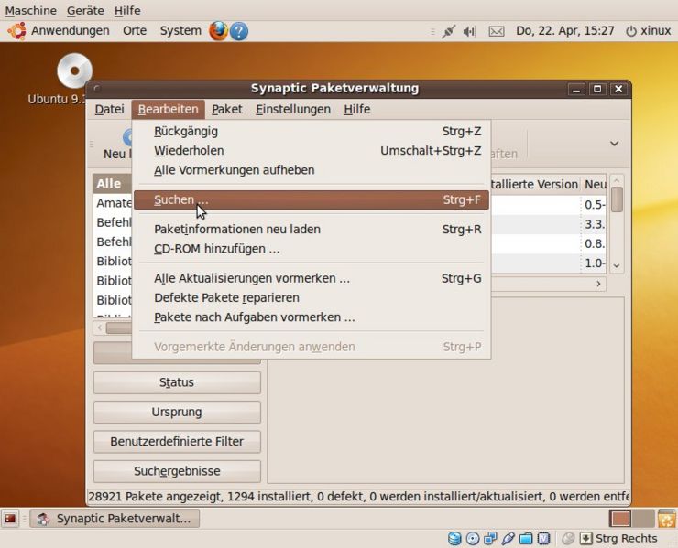The height and width of the screenshot is (548, 678).
Task: Click the package list vertical scrollbar
Action: [x=617, y=222]
